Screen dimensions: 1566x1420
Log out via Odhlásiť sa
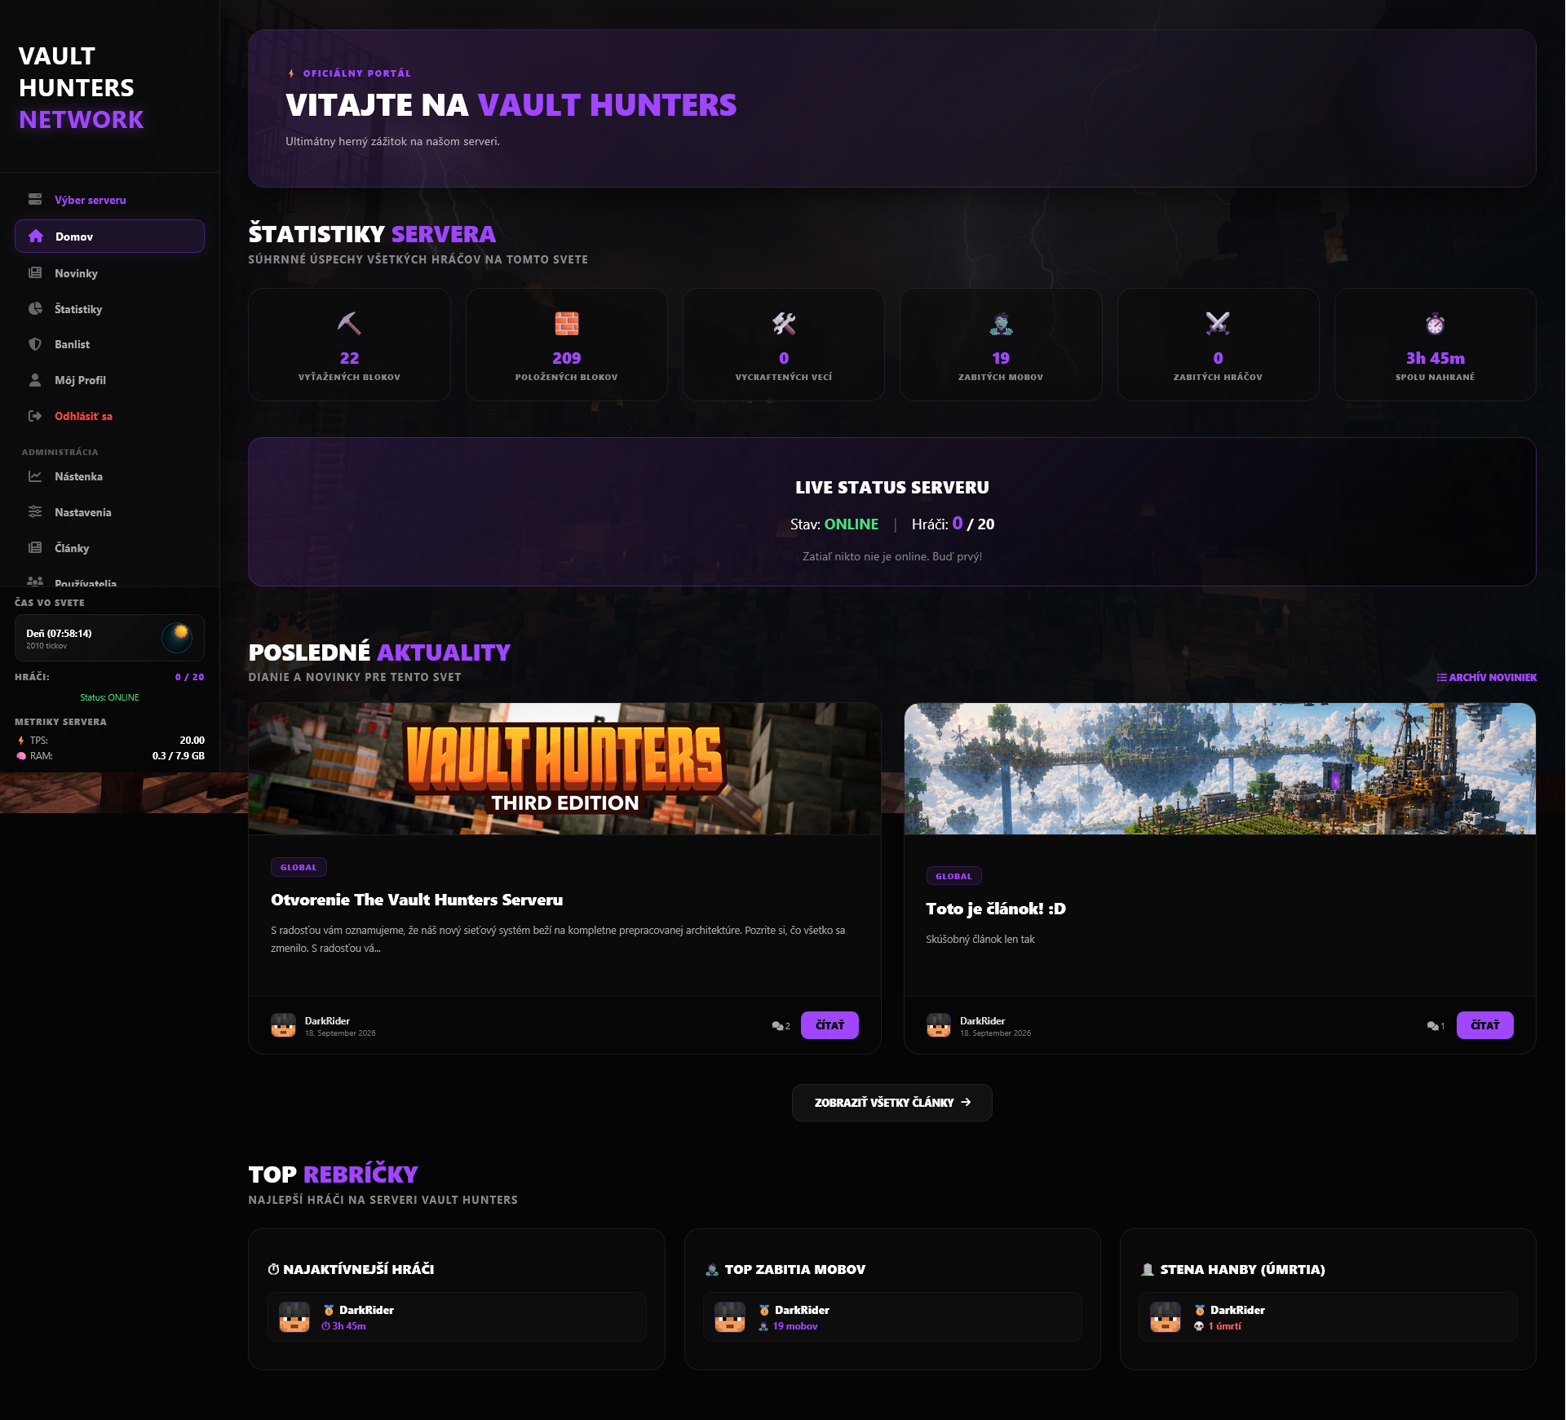[109, 416]
